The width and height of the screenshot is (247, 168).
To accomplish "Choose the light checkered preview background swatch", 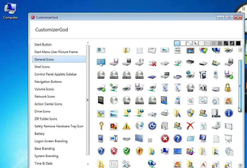I will click(x=189, y=43).
